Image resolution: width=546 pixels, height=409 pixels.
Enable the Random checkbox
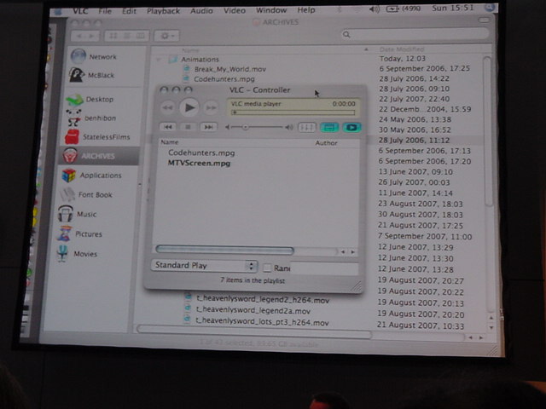(267, 268)
